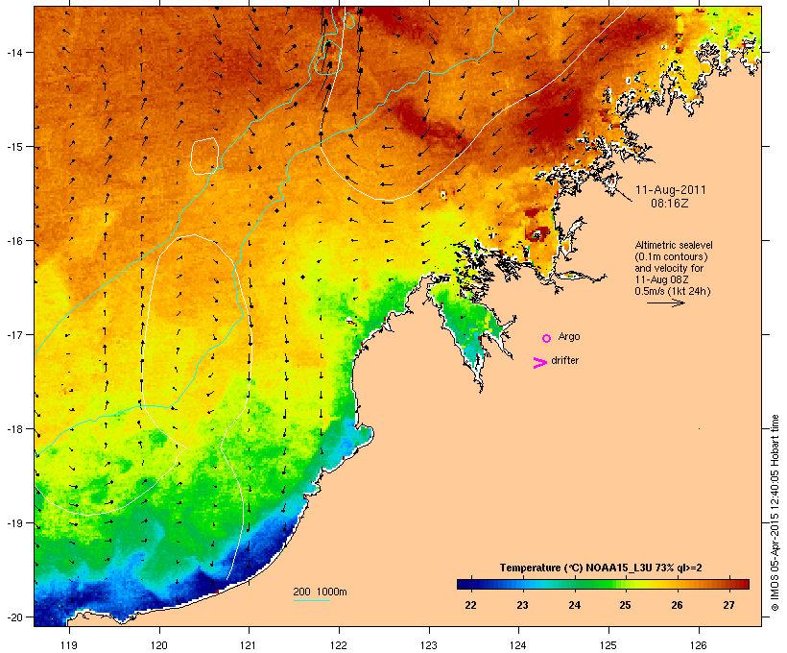Click the latitude axis label -18
The width and height of the screenshot is (787, 653).
(13, 429)
